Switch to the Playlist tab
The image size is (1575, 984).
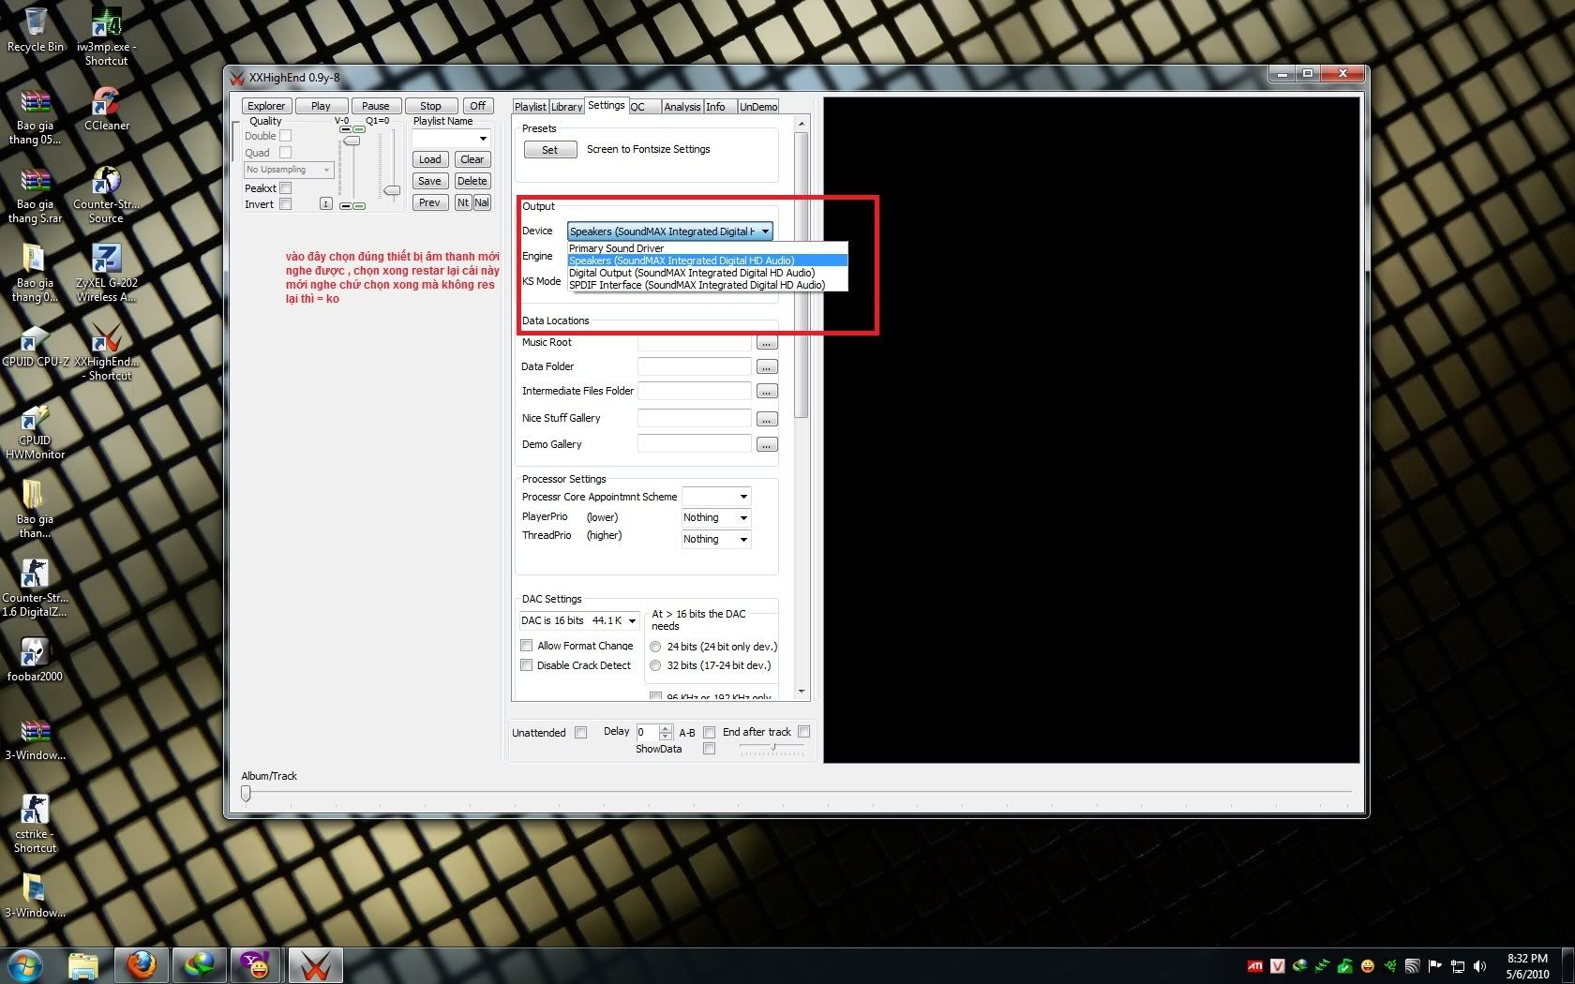531,107
